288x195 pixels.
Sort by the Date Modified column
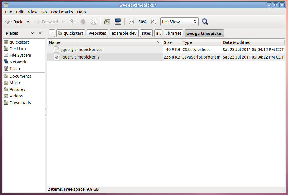[253, 42]
